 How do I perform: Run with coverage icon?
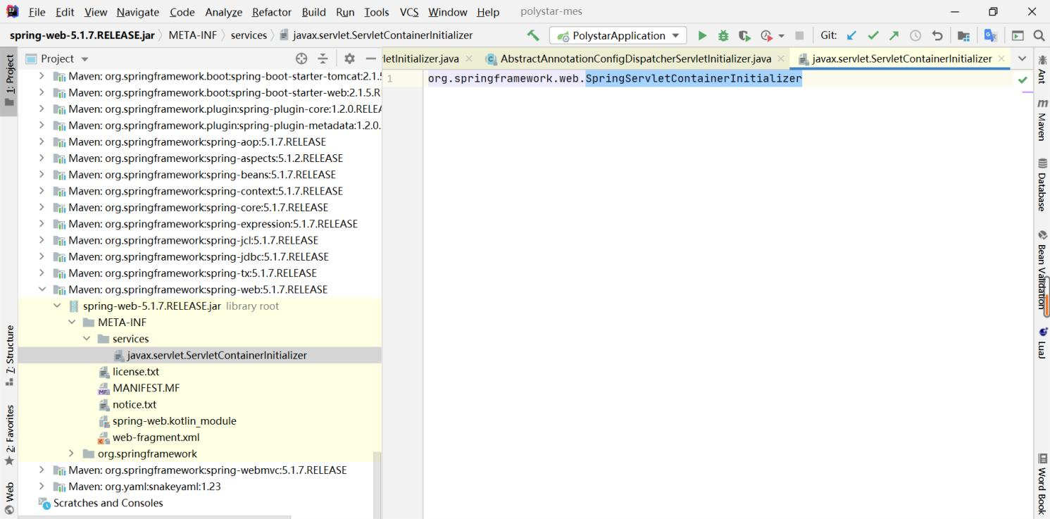click(744, 35)
